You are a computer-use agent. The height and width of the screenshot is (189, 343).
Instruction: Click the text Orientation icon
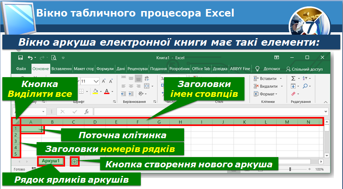tap(141, 94)
